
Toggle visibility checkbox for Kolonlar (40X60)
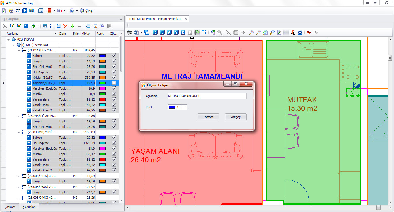pyautogui.click(x=114, y=83)
